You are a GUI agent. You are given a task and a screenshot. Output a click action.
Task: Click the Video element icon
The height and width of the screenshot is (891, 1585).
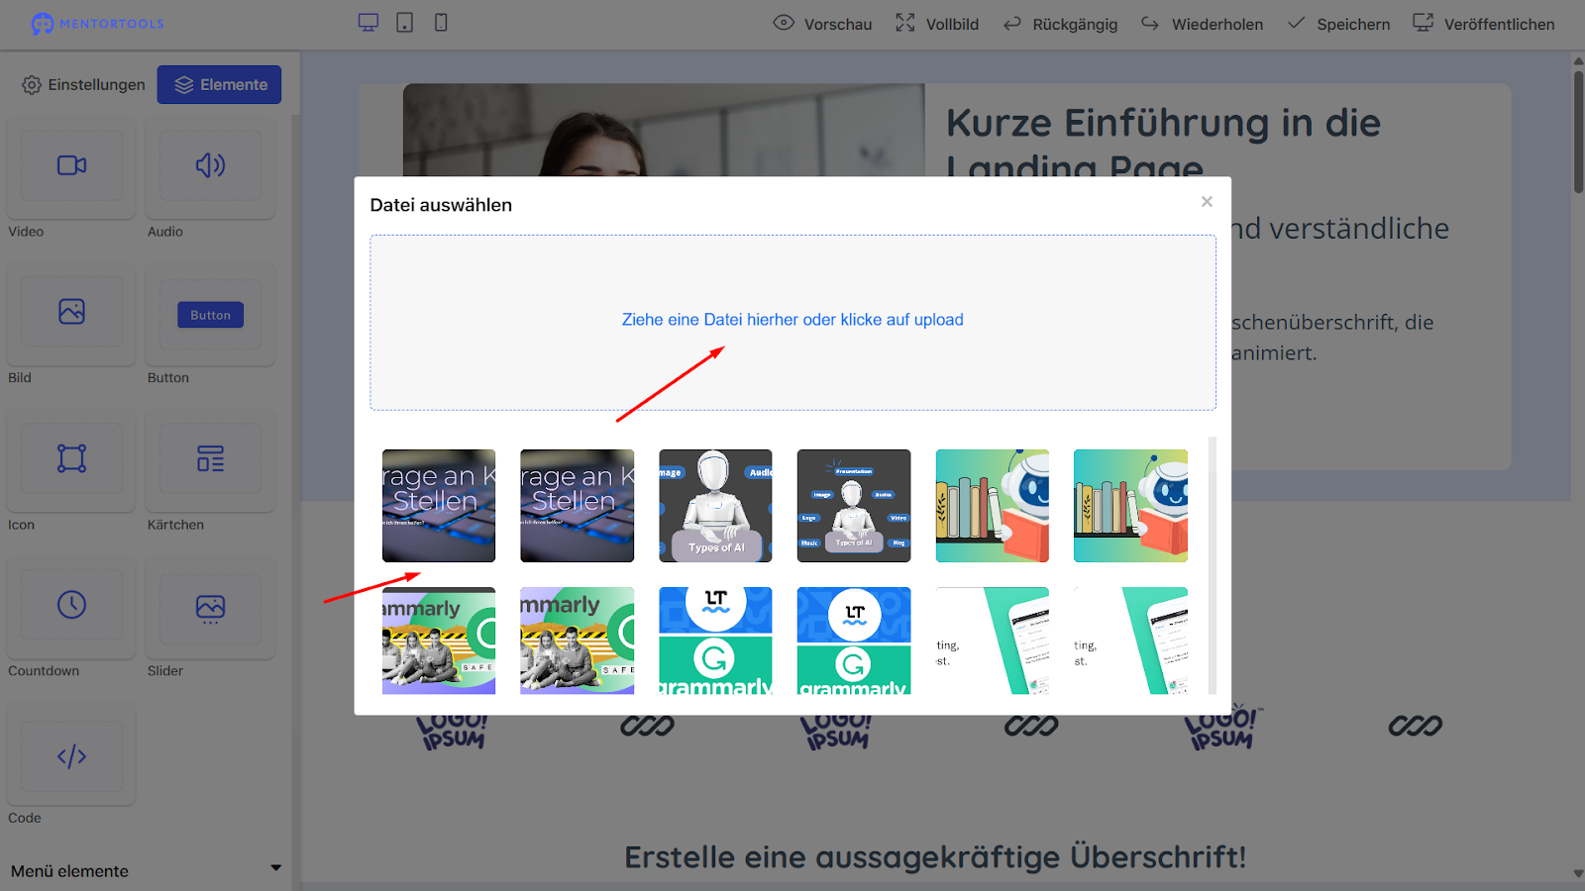(x=71, y=166)
